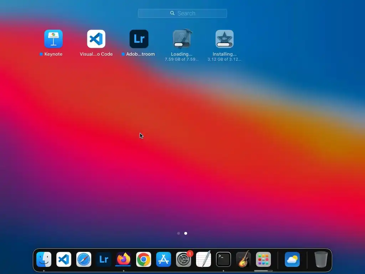
Task: Launch Visual Studio Code from Launchpad grid
Action: tap(96, 39)
